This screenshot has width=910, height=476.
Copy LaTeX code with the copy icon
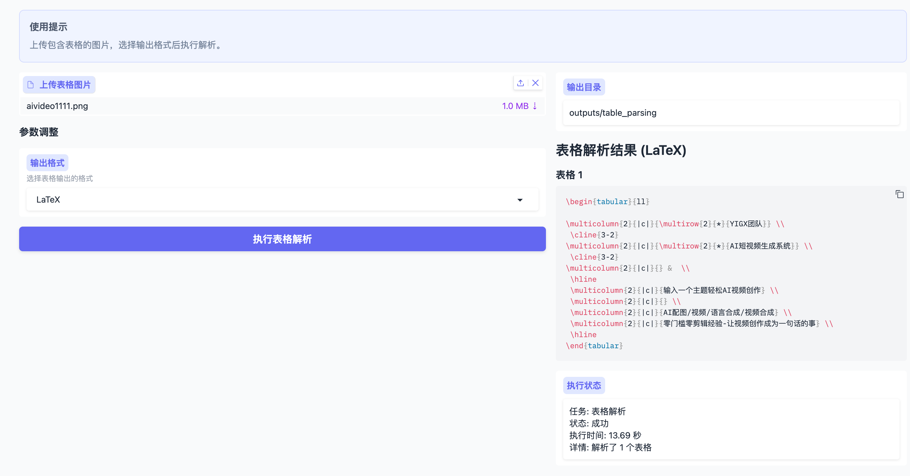[x=900, y=194]
